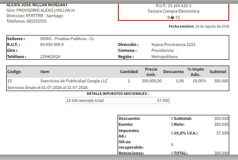Click the R.U.T. 33.104.425-3 in red box
Screen dimensions: 238x160
(x=173, y=6)
